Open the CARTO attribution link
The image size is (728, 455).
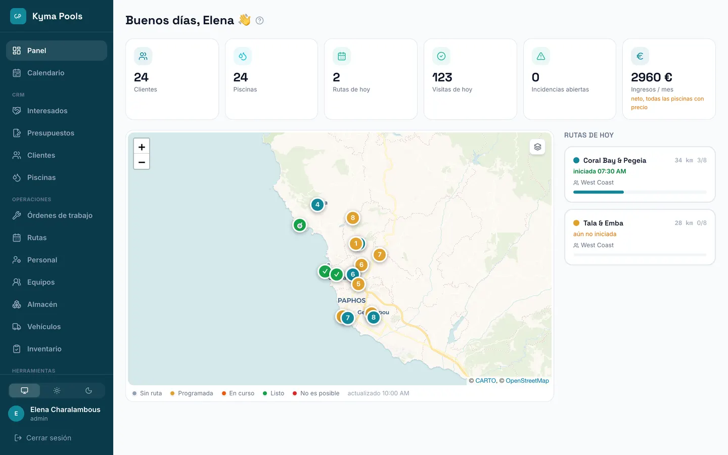point(486,381)
